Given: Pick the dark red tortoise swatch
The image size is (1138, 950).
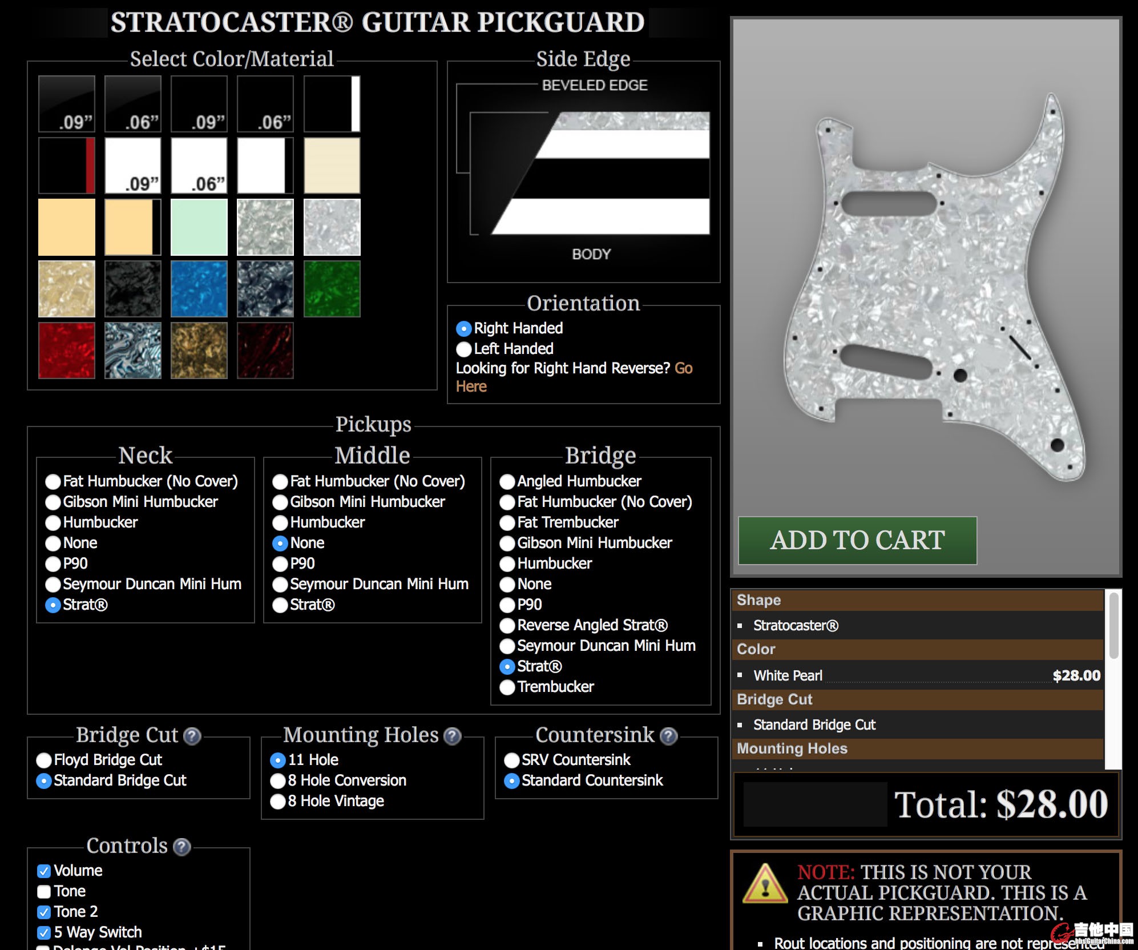Looking at the screenshot, I should 265,351.
